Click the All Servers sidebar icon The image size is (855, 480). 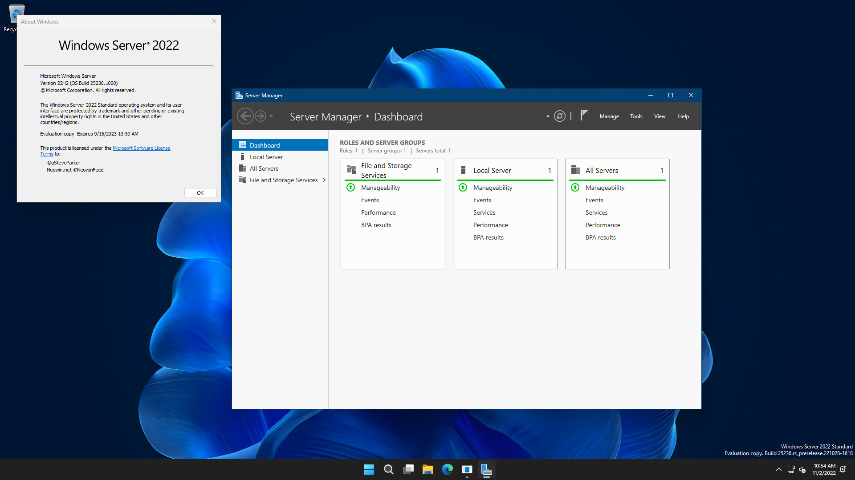(243, 168)
